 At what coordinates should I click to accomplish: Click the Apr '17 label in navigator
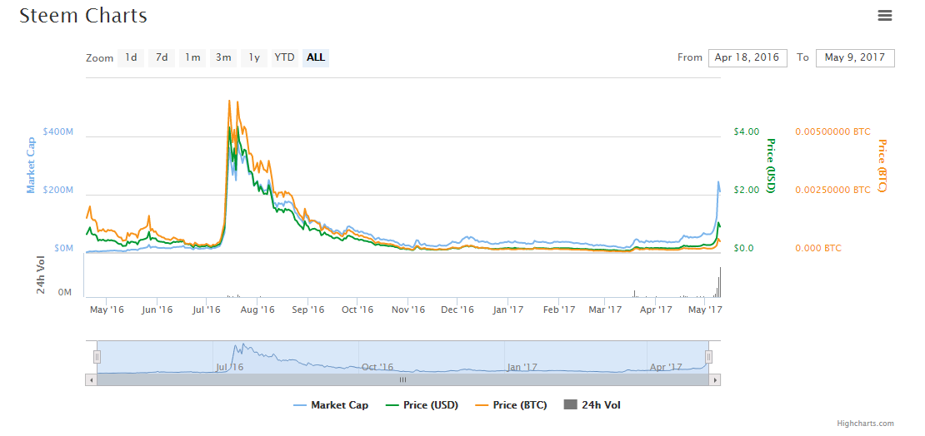666,367
